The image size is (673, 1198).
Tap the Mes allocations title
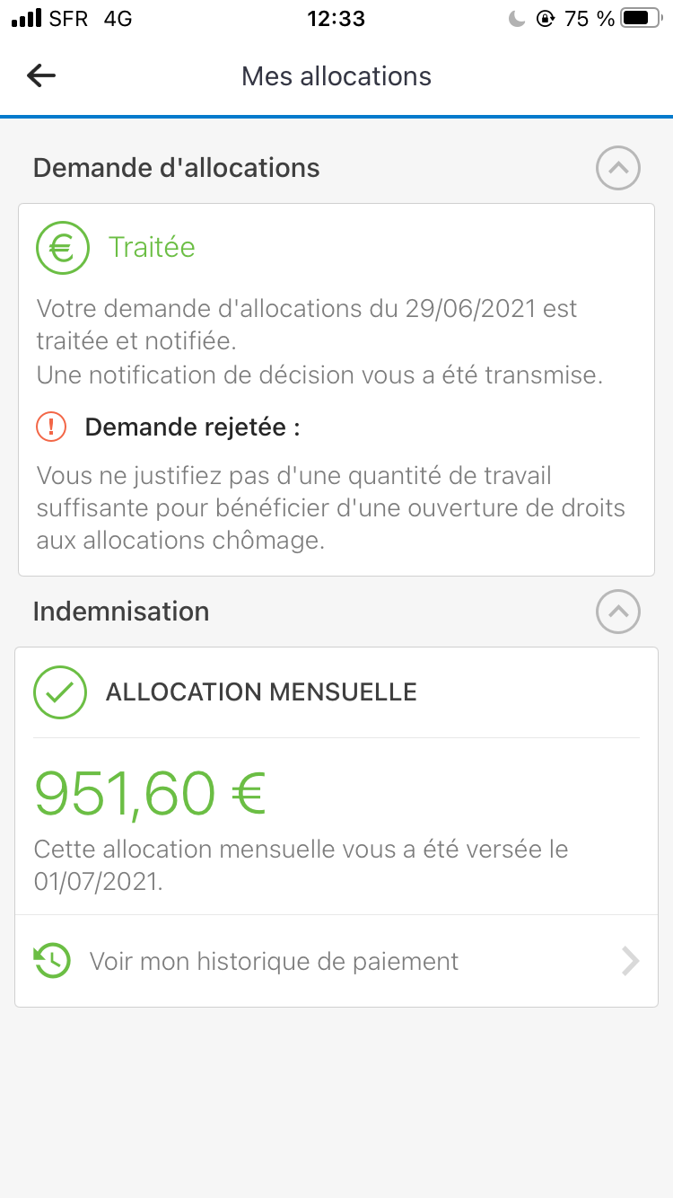click(x=336, y=76)
